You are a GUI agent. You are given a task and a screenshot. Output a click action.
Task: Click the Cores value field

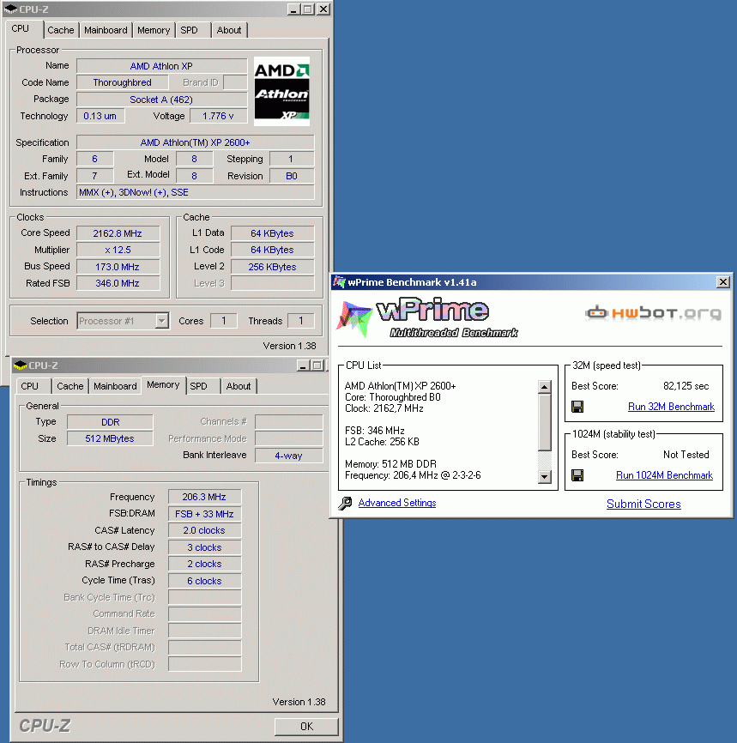tap(224, 321)
